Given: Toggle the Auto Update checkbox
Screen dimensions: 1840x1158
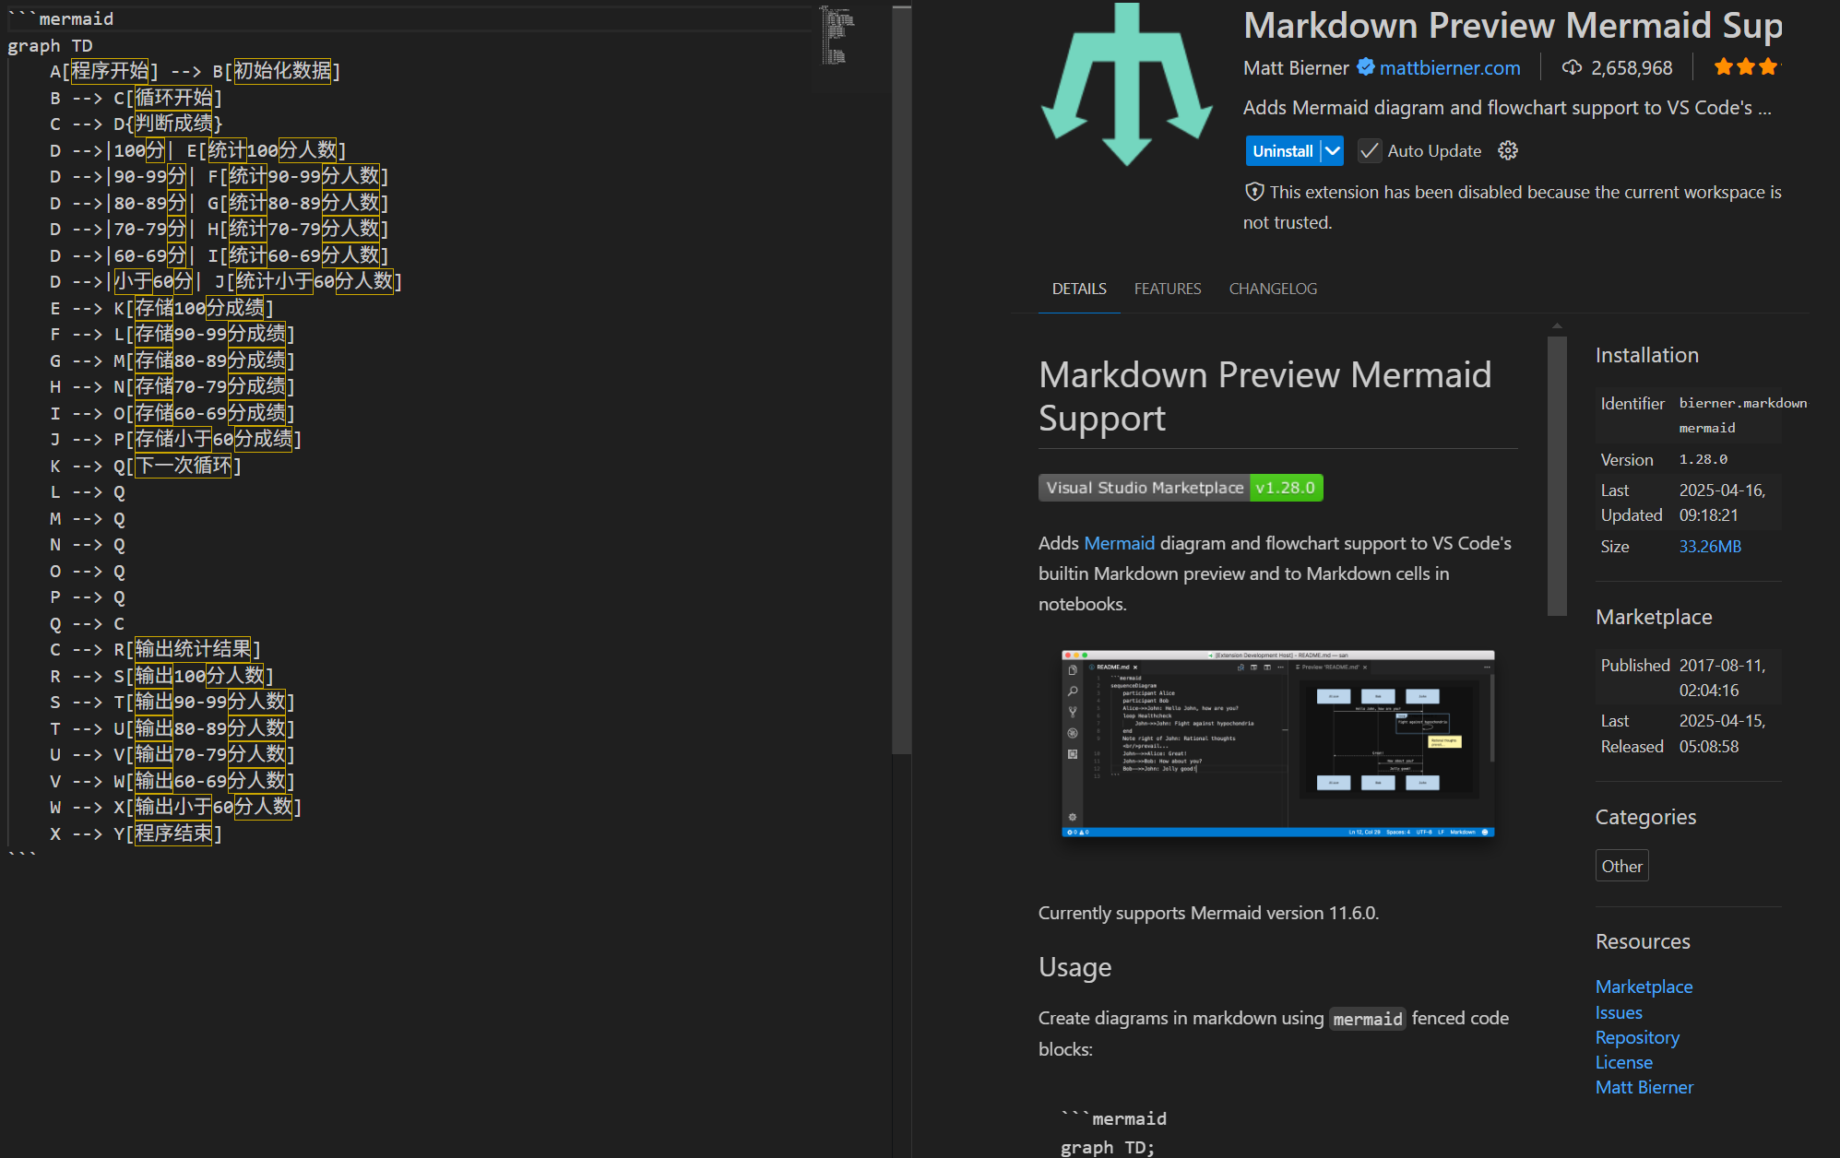Looking at the screenshot, I should (1370, 151).
